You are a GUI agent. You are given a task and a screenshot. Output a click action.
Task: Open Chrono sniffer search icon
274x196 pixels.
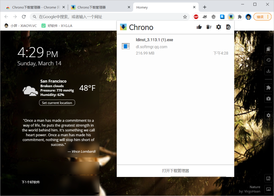coord(228,27)
